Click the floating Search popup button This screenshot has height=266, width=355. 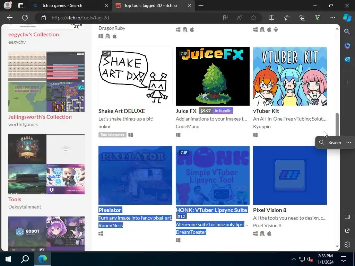coord(330,142)
